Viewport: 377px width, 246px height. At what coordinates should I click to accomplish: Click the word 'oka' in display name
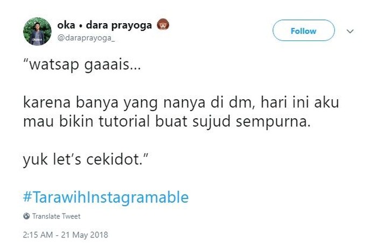pos(66,25)
